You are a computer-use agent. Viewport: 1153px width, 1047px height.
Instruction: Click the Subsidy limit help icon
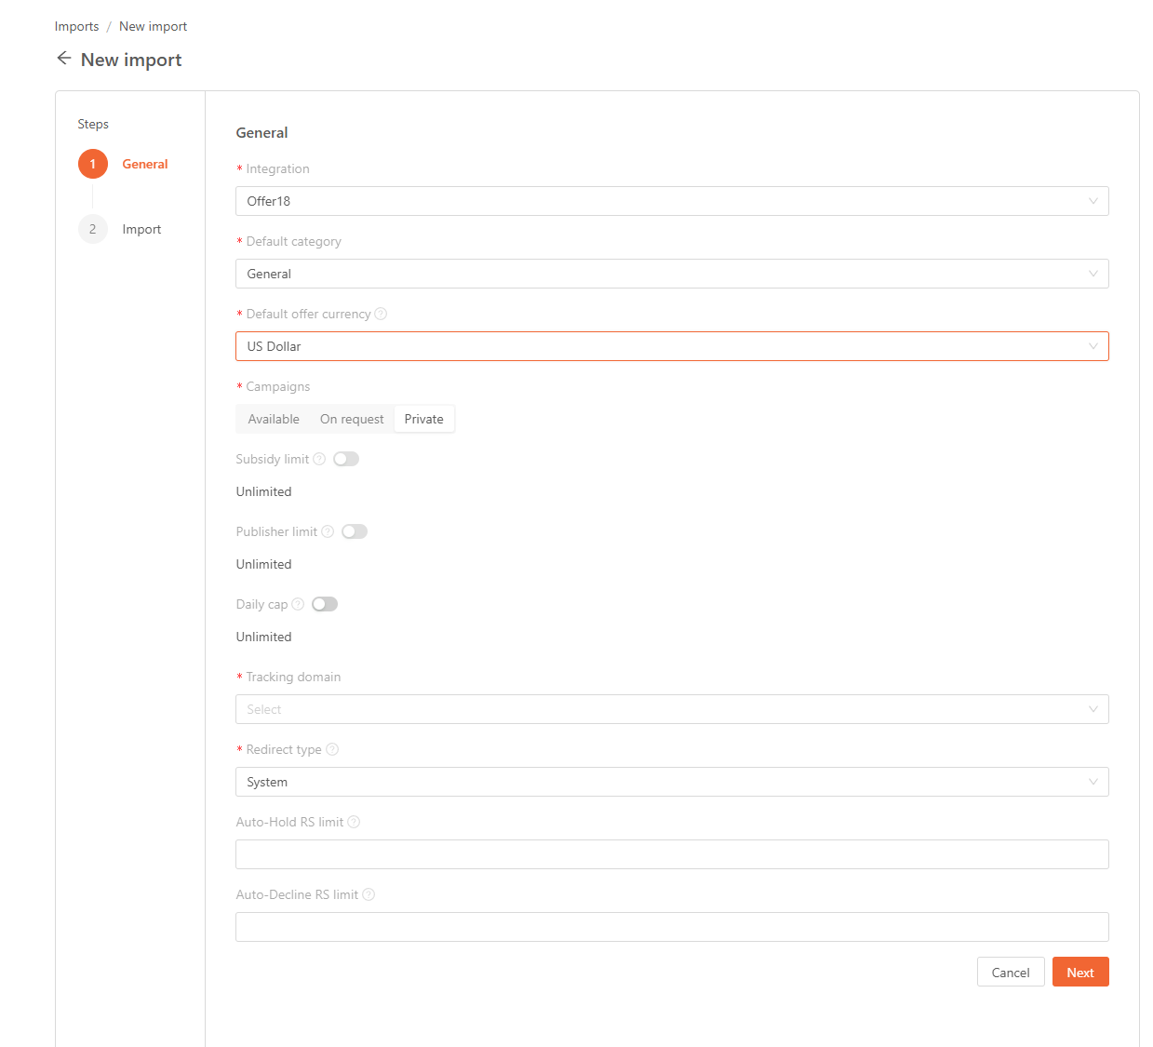pos(319,460)
